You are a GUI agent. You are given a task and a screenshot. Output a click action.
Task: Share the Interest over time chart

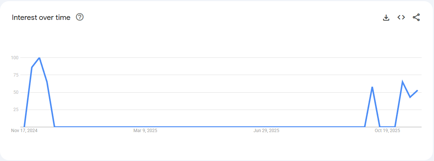click(x=416, y=17)
